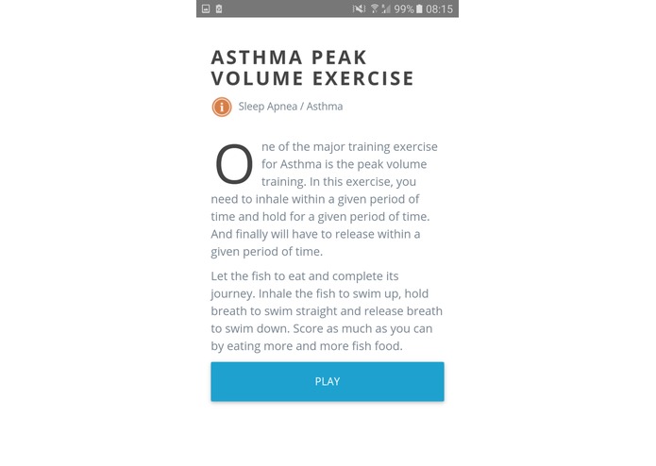
Task: Tap the cellular signal bars icon
Action: [x=386, y=8]
